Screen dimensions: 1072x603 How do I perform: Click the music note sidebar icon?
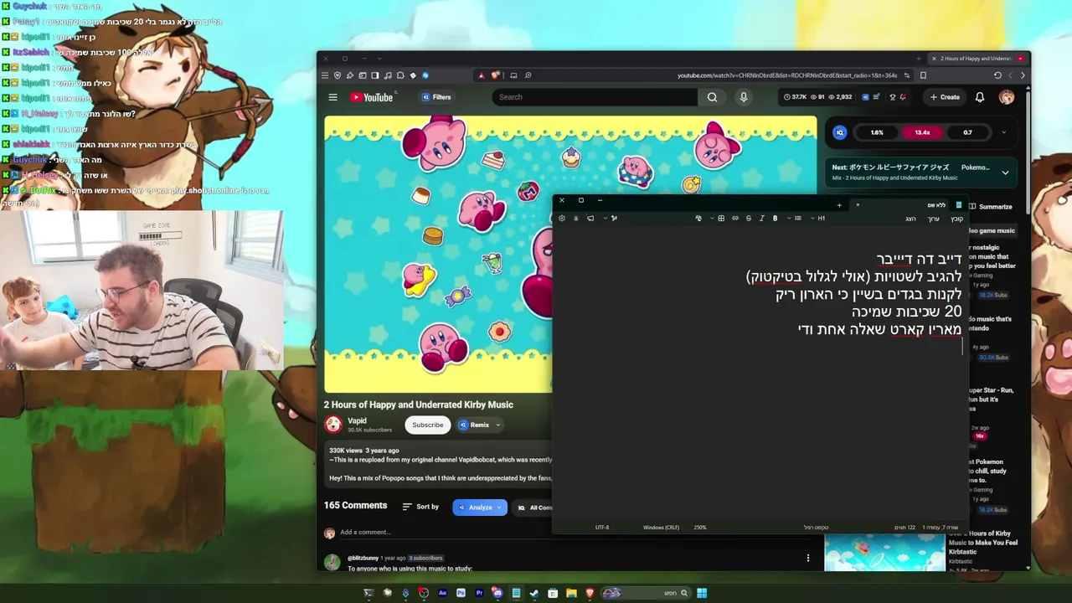coord(388,75)
